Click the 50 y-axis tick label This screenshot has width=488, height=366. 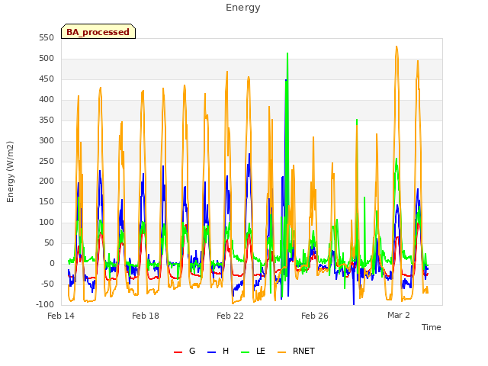click(x=49, y=242)
